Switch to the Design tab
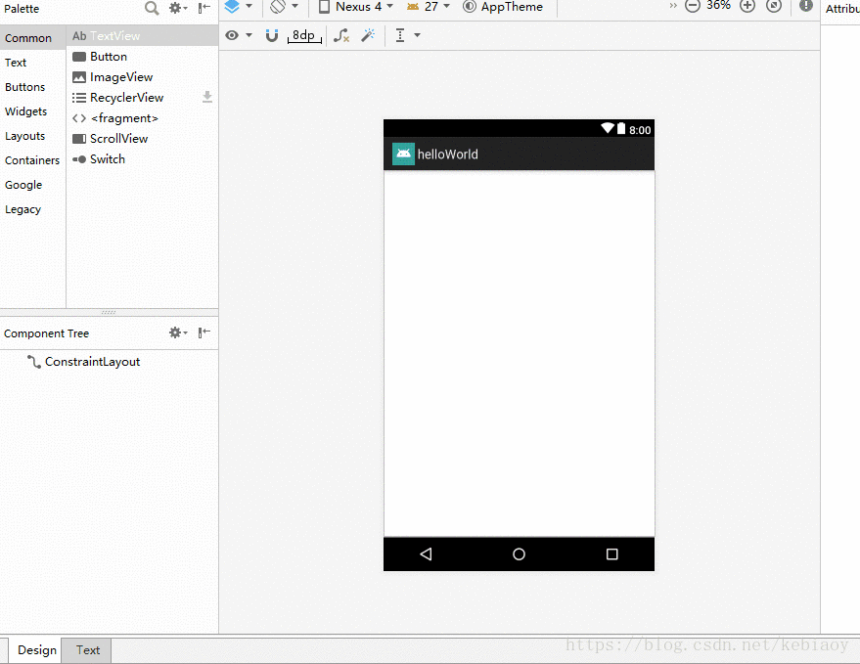 click(36, 650)
